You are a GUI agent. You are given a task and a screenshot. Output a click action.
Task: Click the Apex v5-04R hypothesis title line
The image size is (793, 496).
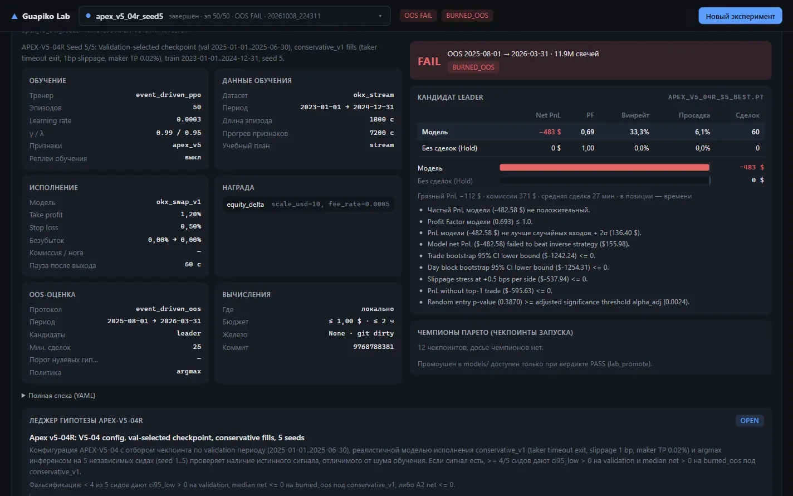click(x=167, y=438)
